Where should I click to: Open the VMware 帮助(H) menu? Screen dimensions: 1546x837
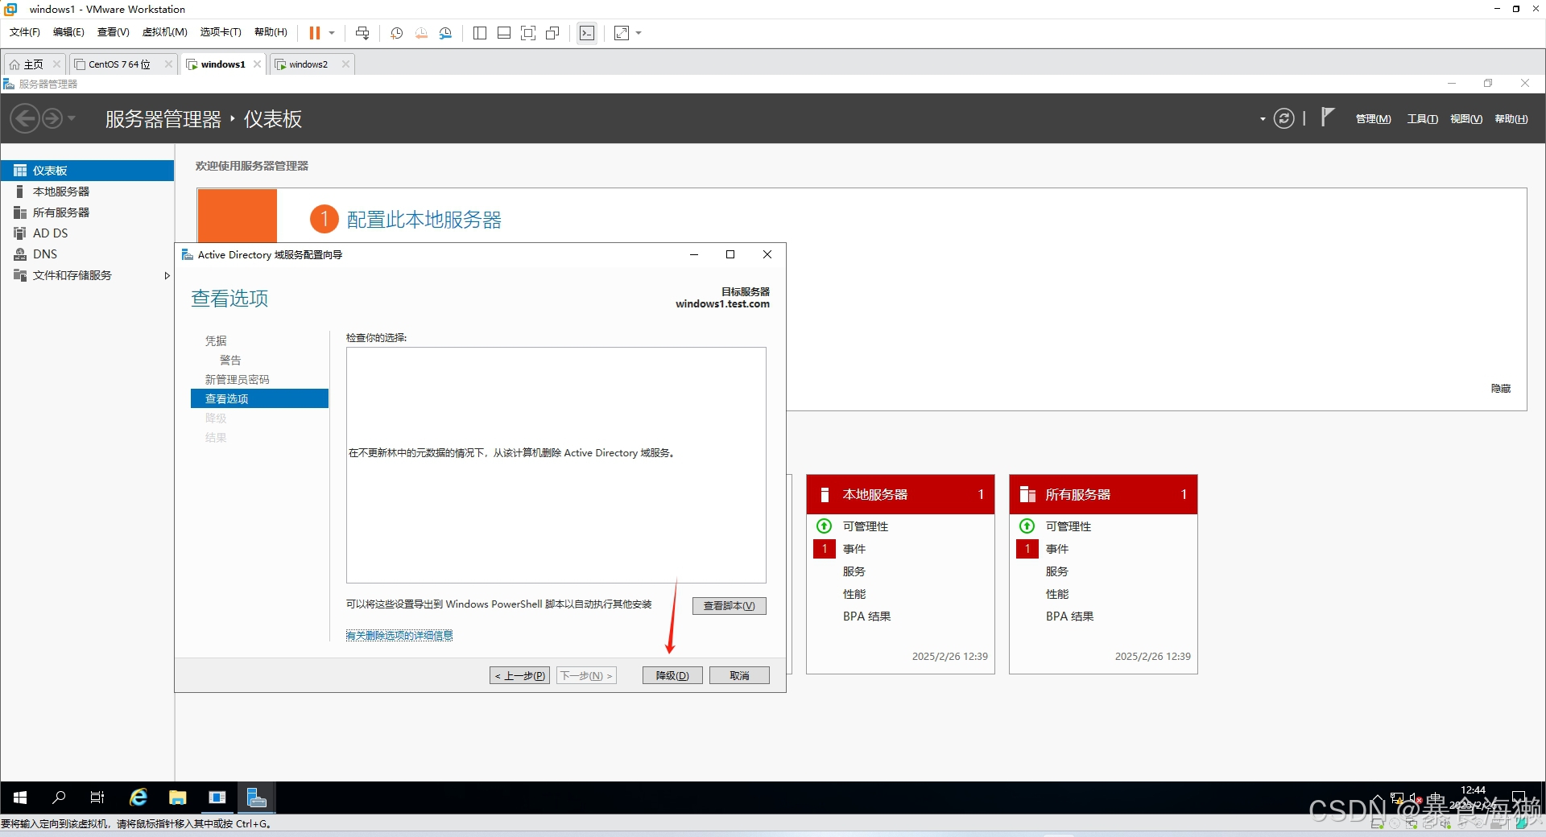(271, 32)
